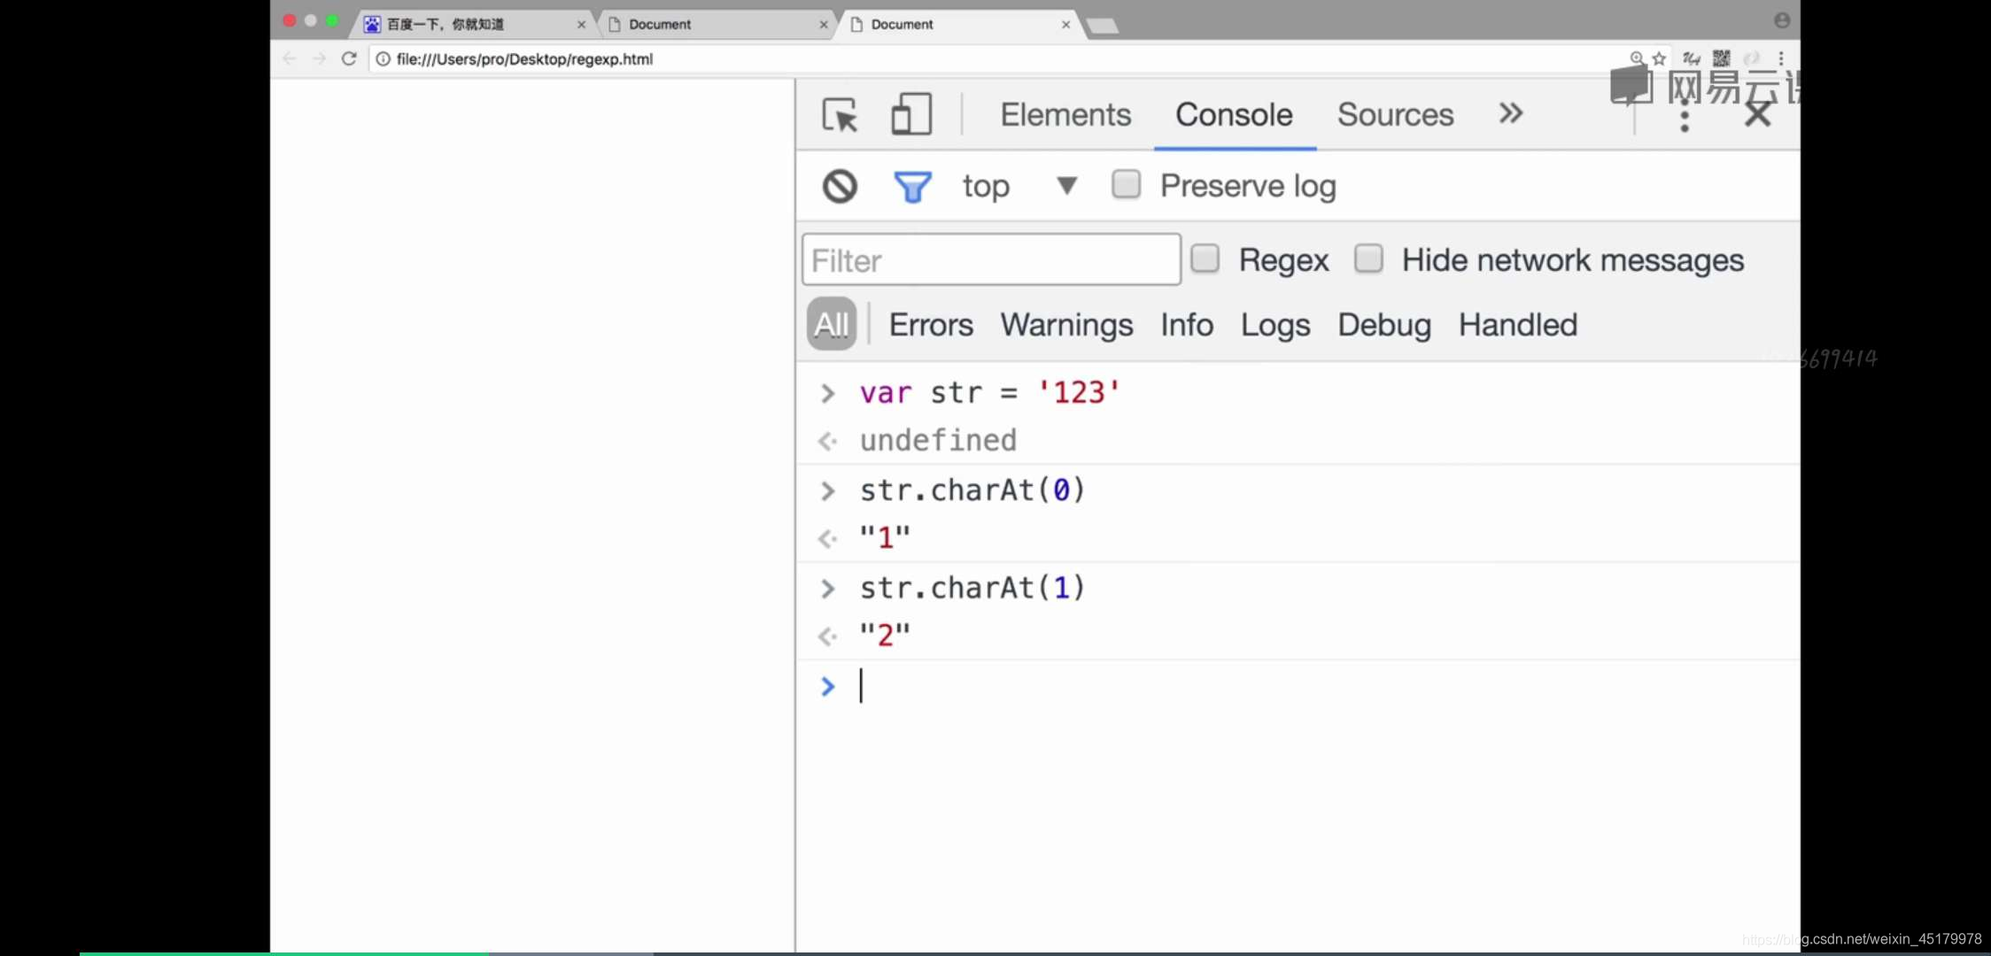1991x956 pixels.
Task: Click the console Filter input field
Action: [991, 259]
